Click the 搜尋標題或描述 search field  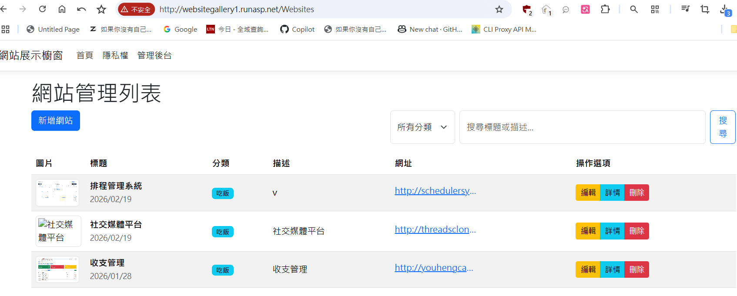point(582,127)
